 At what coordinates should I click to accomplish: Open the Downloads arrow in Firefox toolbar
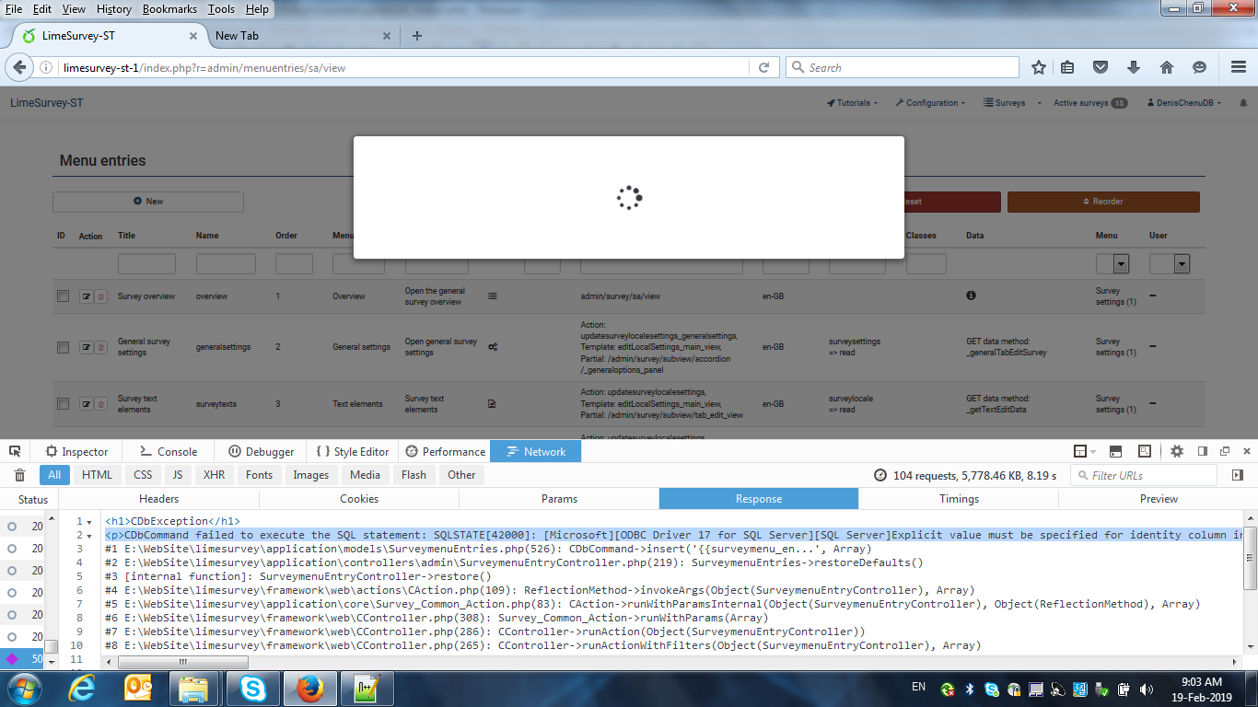1134,67
